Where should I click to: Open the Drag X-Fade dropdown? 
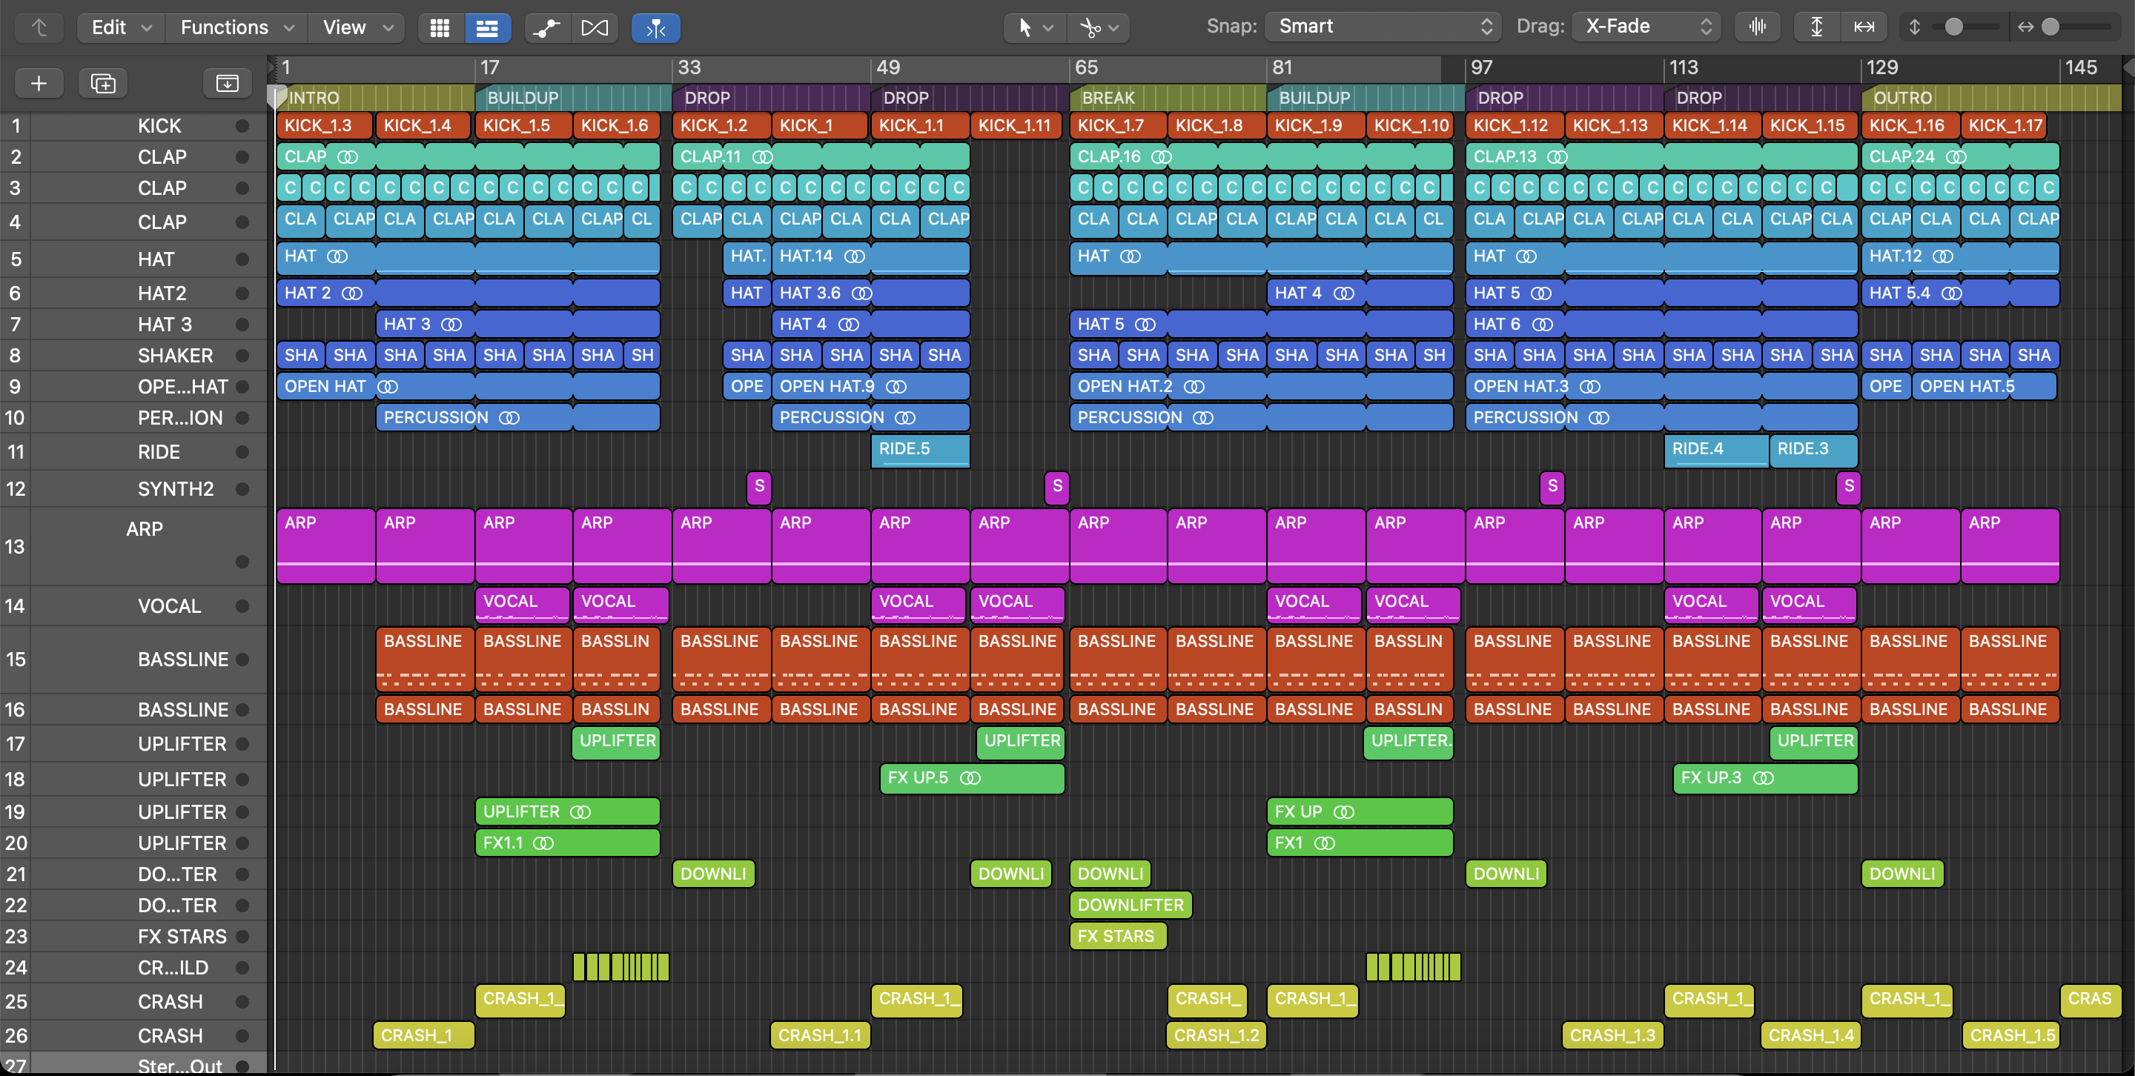tap(1646, 27)
